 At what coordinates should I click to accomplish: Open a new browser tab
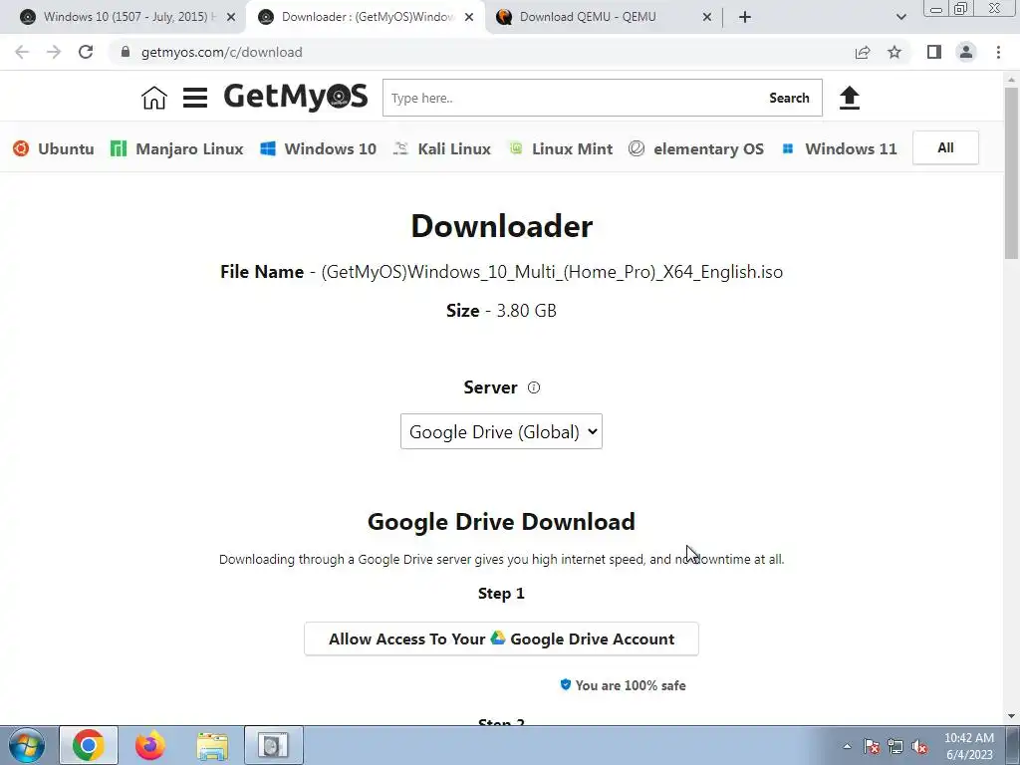[x=745, y=17]
